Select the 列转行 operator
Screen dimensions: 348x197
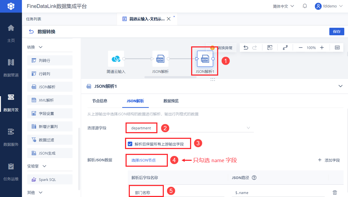(50, 61)
